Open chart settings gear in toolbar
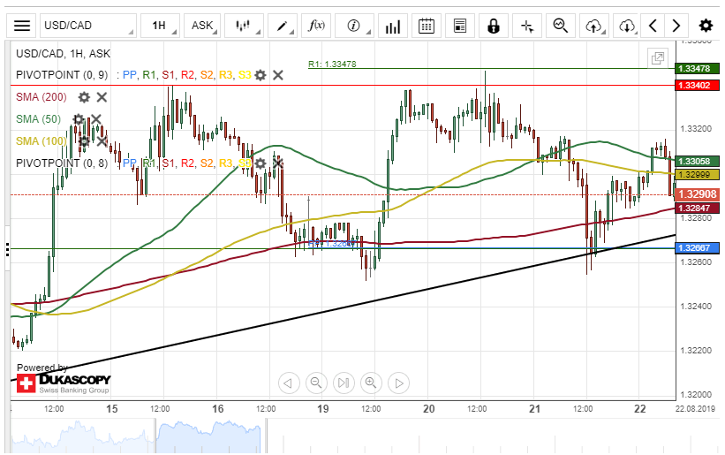The width and height of the screenshot is (725, 455). 706,26
